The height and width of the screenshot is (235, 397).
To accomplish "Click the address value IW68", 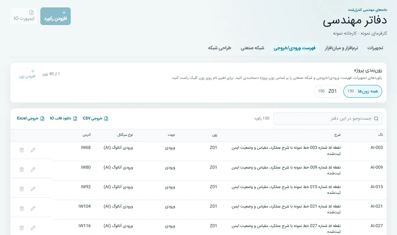I will pyautogui.click(x=86, y=148).
